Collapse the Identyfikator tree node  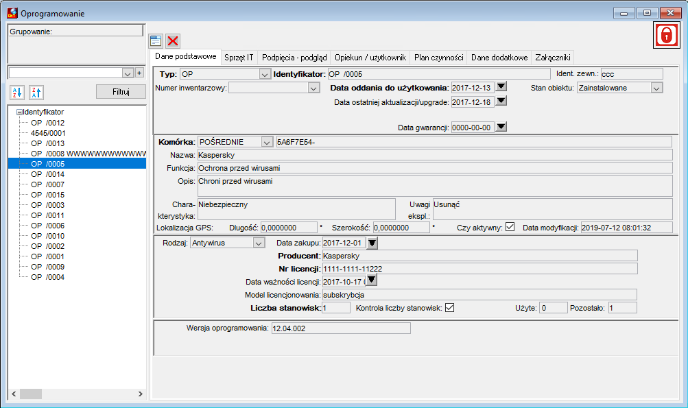(19, 112)
